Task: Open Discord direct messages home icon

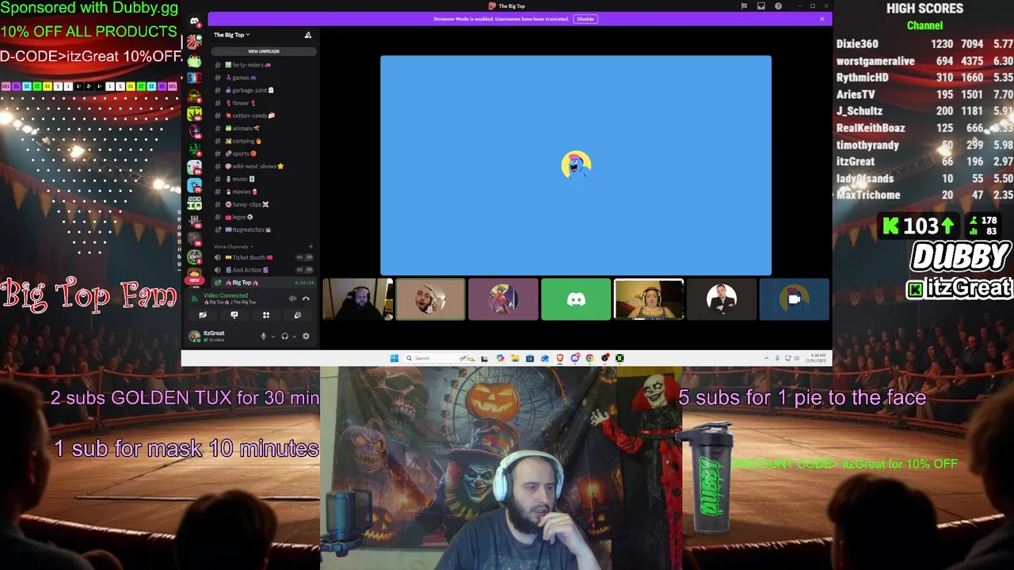Action: pyautogui.click(x=194, y=21)
